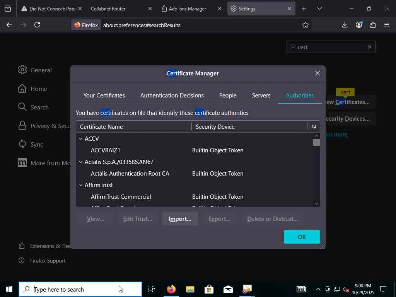Screen dimensions: 396x297
Task: Sort by Certificate Name column header
Action: point(134,126)
